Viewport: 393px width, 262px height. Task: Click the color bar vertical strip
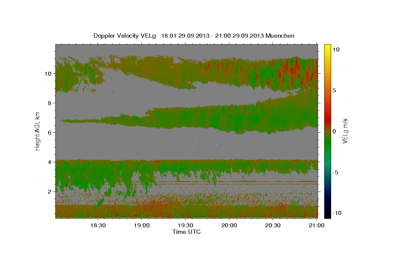[x=327, y=131]
